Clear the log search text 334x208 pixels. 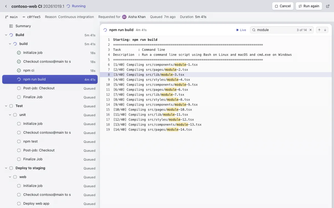310,30
